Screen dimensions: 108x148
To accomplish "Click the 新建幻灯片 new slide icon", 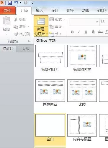I will (x=41, y=21).
